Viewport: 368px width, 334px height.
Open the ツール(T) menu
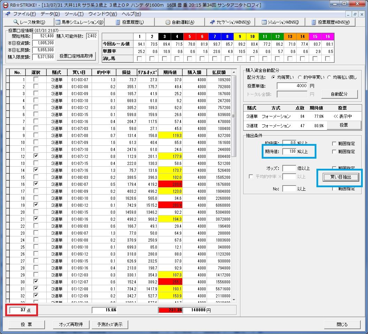[x=74, y=14]
